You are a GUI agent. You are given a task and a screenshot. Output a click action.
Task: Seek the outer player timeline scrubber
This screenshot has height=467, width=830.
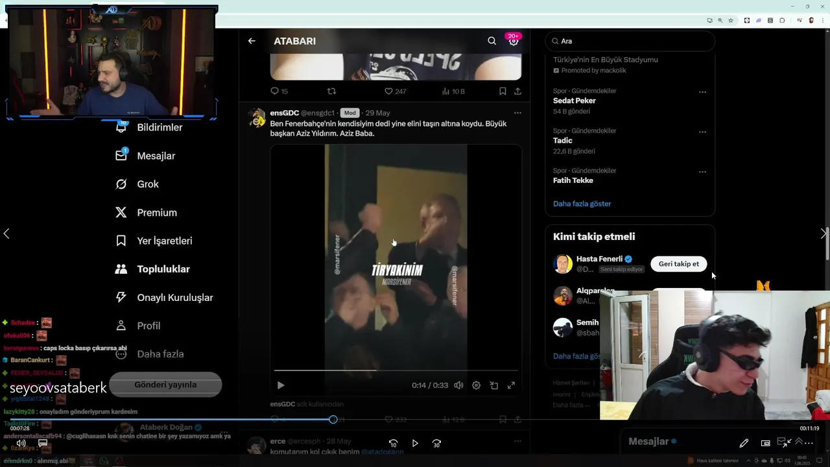coord(333,420)
